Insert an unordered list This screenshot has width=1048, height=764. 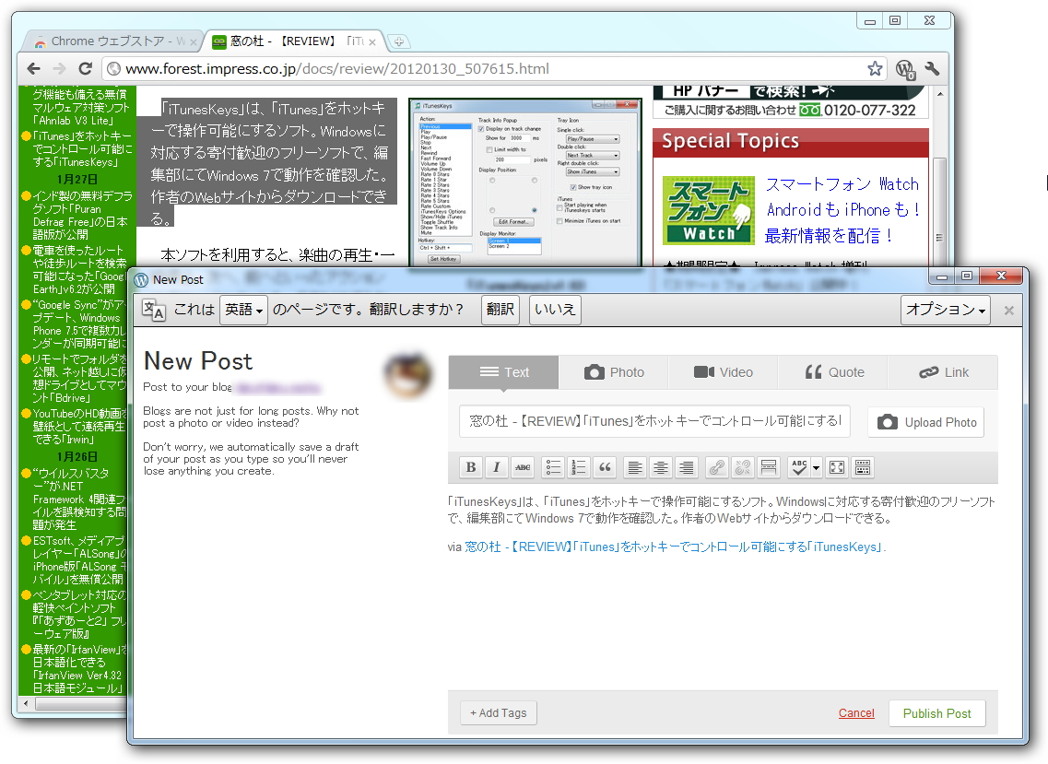pos(552,467)
